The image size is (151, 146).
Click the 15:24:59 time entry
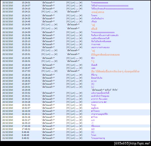click(26, 32)
